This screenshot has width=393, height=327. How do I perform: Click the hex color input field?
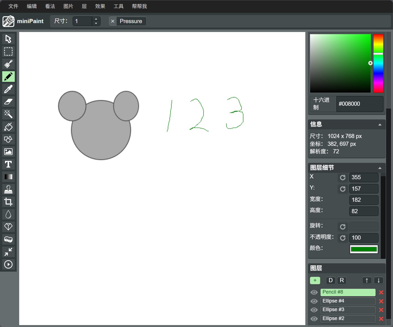[360, 104]
